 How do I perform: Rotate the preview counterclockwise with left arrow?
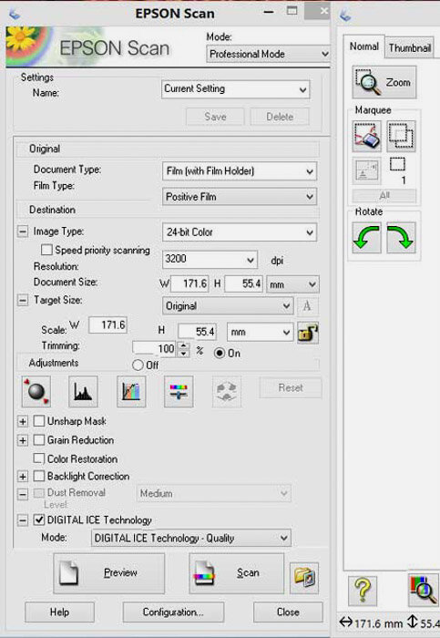366,238
